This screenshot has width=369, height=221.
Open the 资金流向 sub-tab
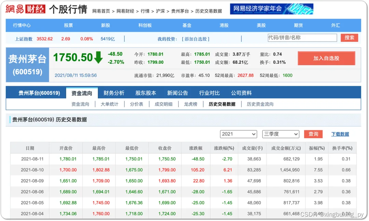coord(80,104)
